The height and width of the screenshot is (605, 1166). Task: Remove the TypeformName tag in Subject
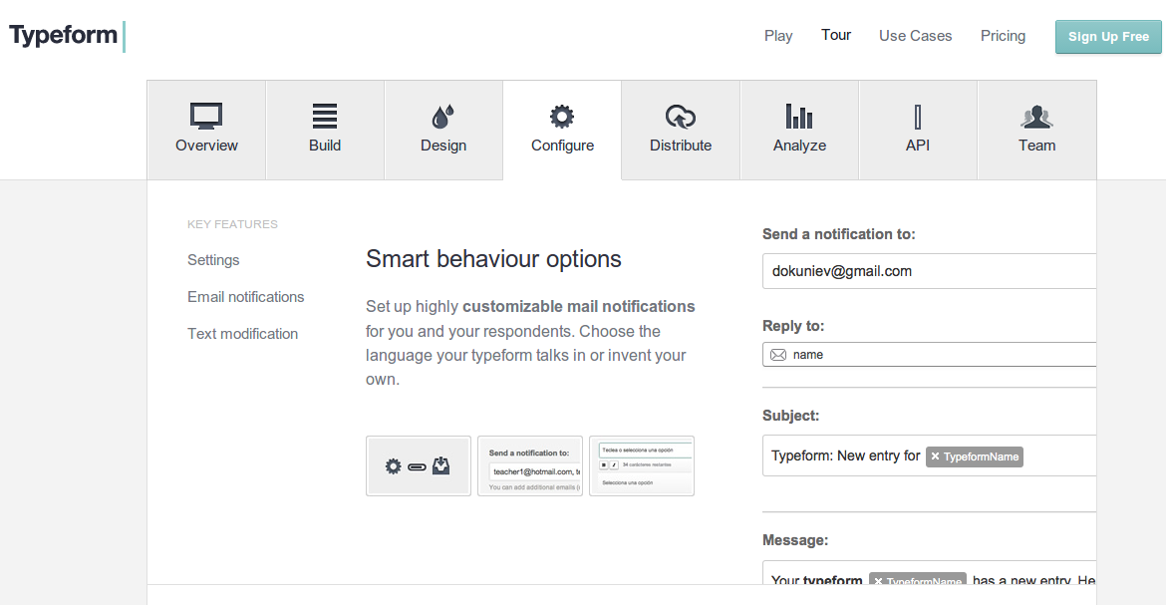936,456
